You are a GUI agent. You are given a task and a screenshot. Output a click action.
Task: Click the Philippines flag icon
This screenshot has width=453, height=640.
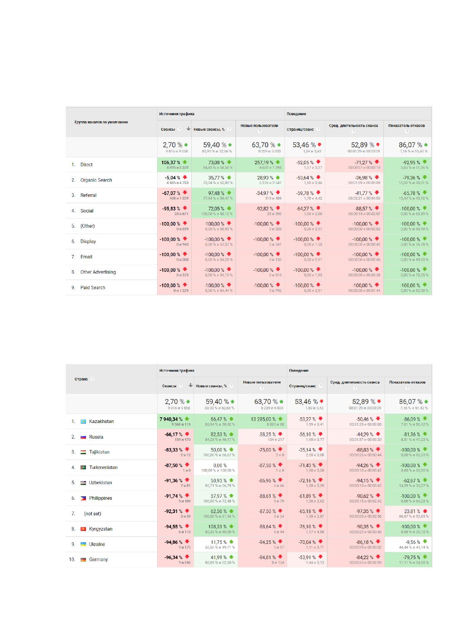pyautogui.click(x=83, y=498)
